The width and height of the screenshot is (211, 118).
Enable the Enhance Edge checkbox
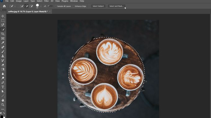point(73,6)
